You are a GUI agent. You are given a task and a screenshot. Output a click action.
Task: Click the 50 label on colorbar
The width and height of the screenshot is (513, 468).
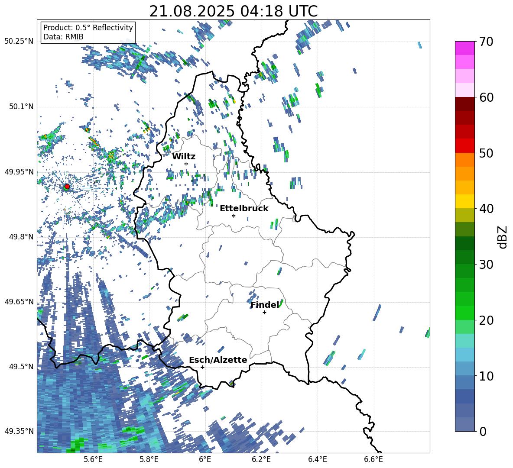tap(487, 153)
